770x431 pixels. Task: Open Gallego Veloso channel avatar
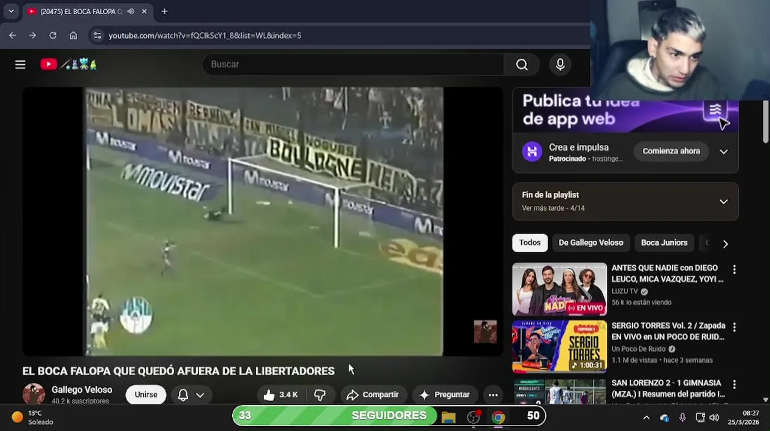34,394
